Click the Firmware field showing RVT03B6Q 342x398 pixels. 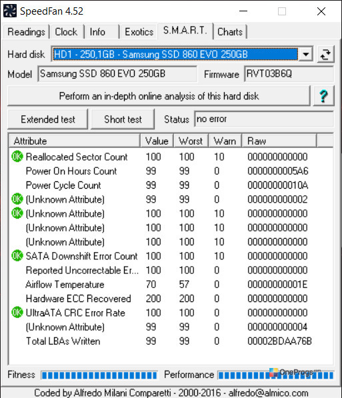tap(289, 74)
